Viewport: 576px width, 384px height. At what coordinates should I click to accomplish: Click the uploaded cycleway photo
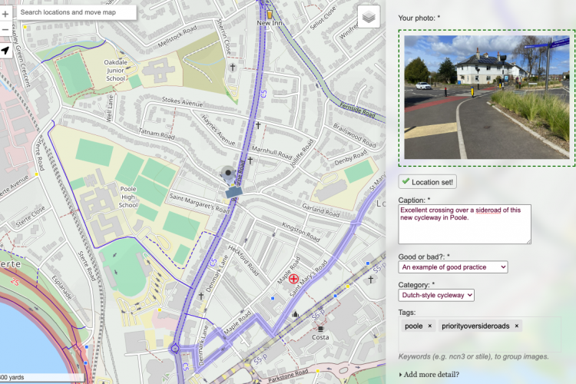tap(485, 97)
